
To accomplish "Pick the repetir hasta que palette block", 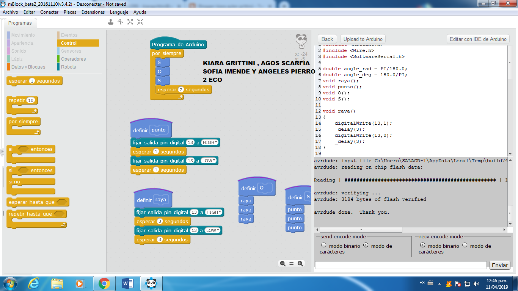I will point(37,219).
